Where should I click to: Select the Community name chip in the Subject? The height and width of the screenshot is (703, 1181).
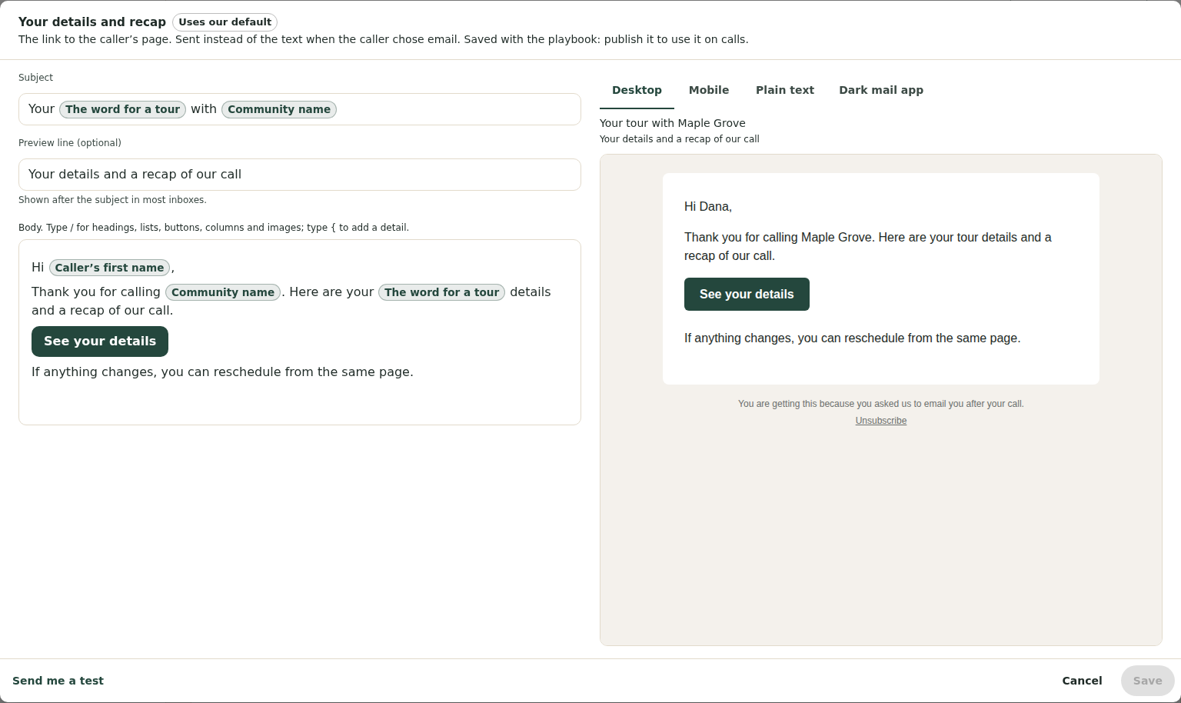pyautogui.click(x=279, y=109)
